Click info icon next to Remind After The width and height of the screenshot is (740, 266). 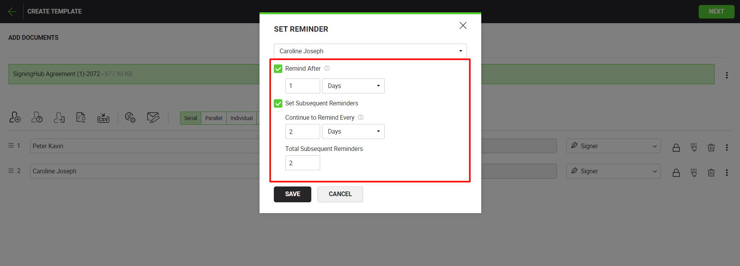(x=327, y=68)
